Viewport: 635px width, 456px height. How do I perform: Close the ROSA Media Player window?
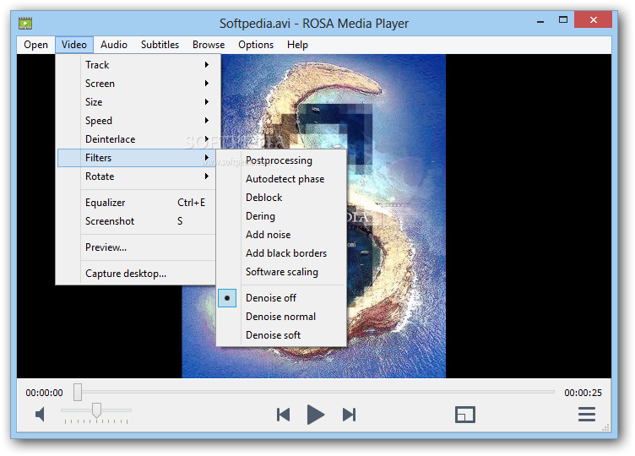click(x=594, y=19)
